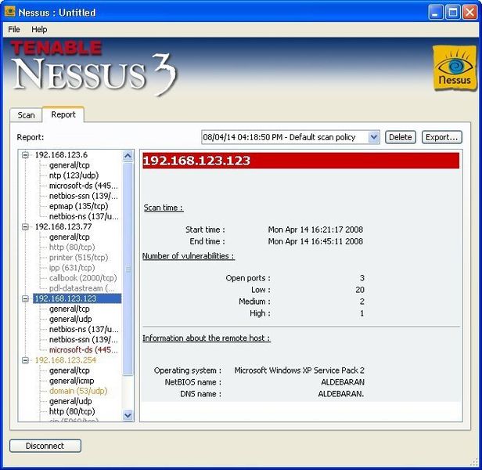Collapse the 192.168.123.6 host node

click(x=25, y=155)
